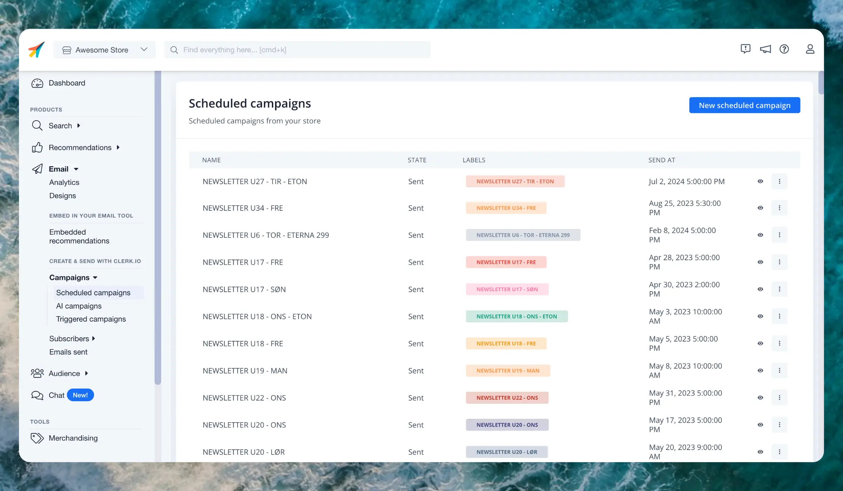Toggle visibility eye icon for NEWSLETTER U27 - TIR - ETON

[760, 181]
